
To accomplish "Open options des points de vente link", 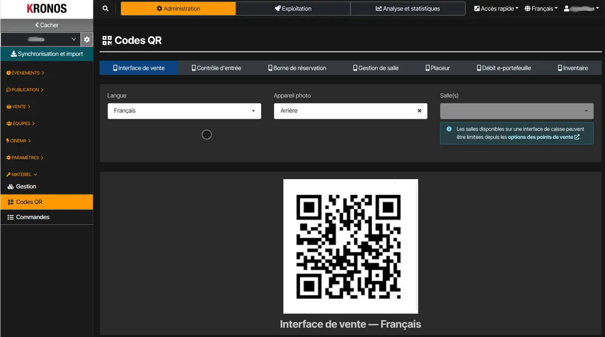I will [544, 137].
